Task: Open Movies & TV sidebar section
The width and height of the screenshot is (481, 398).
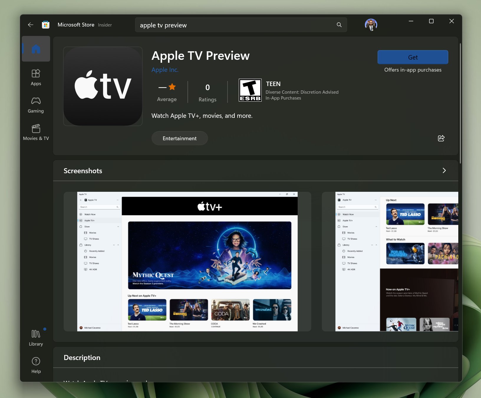Action: click(x=36, y=132)
